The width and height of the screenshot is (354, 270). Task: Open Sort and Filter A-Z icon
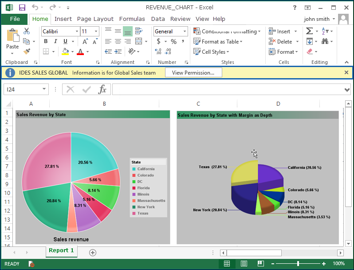pos(325,31)
